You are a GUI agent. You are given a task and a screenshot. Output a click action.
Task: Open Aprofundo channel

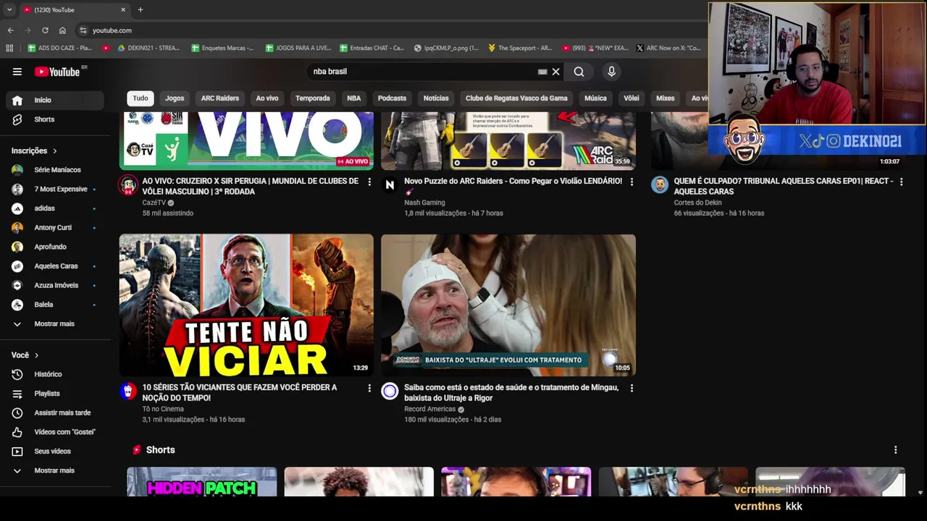click(x=54, y=247)
